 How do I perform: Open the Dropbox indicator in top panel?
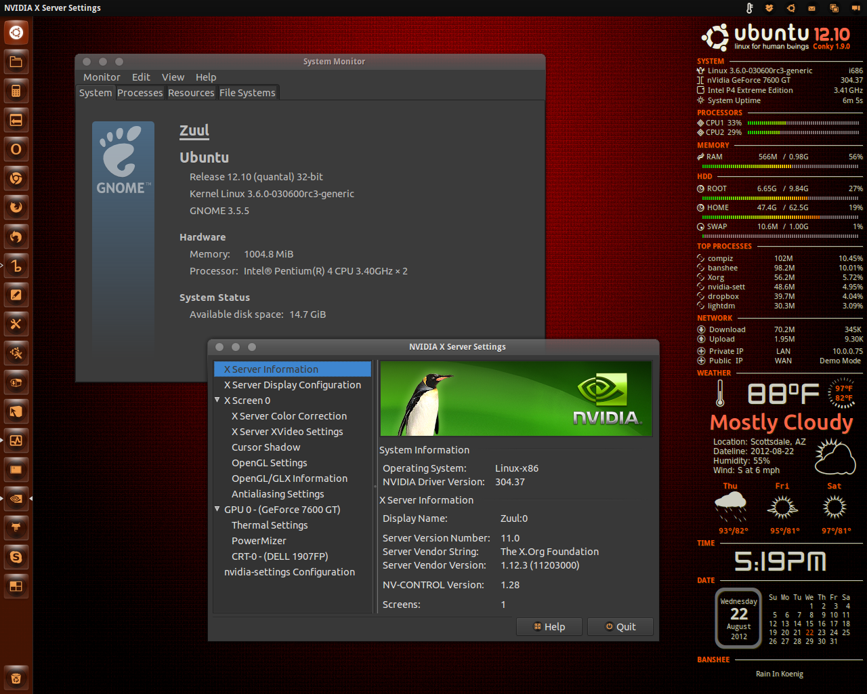769,8
